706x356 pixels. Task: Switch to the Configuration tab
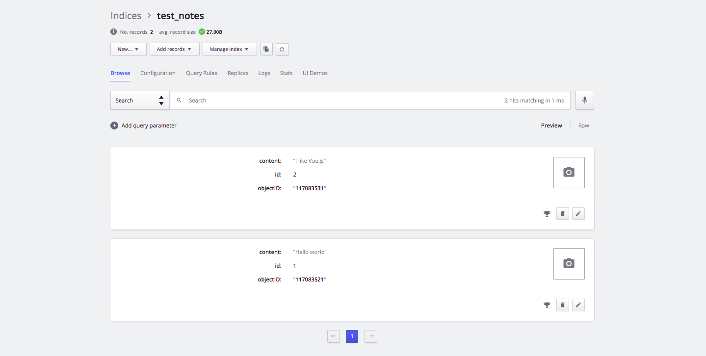157,73
